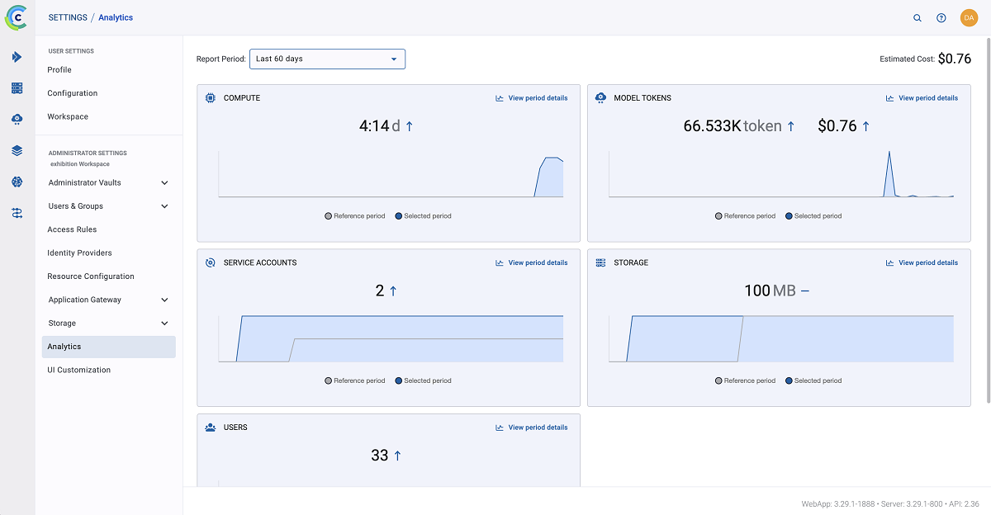Open the DA user avatar menu
The image size is (991, 515).
click(970, 17)
